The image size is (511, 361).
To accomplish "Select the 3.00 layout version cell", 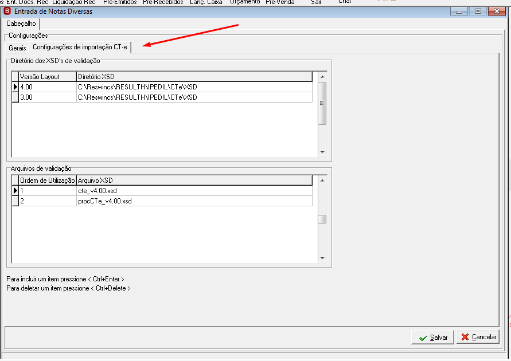I will click(x=48, y=97).
